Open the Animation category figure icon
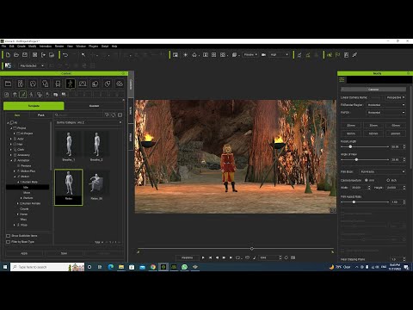The height and width of the screenshot is (310, 413). (x=71, y=84)
